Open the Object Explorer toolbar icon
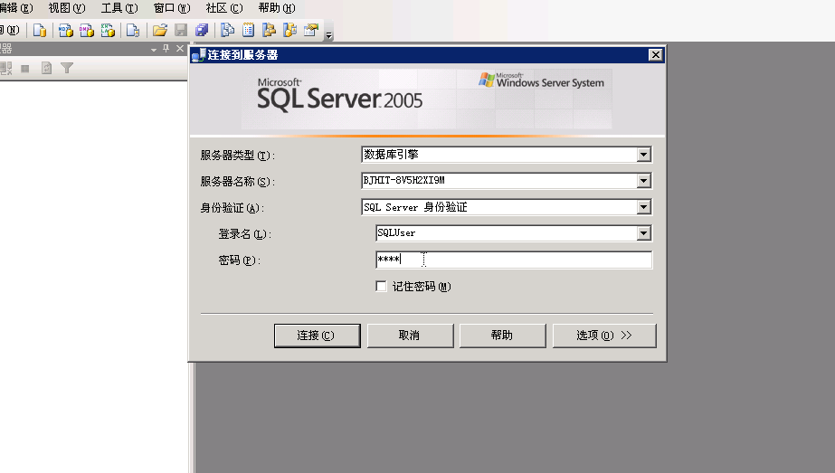Screen dimensions: 835x473 269,31
